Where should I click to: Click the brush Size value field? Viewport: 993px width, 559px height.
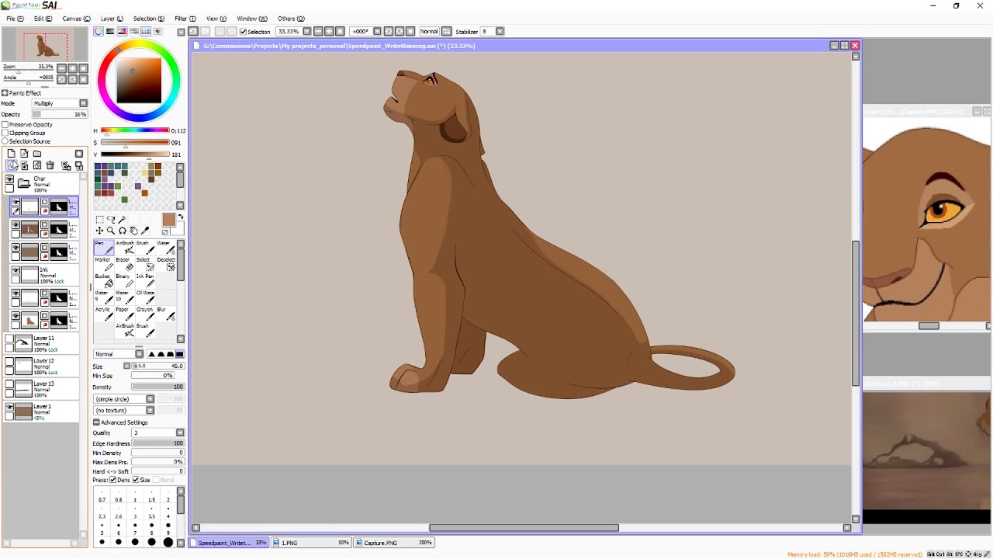(158, 366)
